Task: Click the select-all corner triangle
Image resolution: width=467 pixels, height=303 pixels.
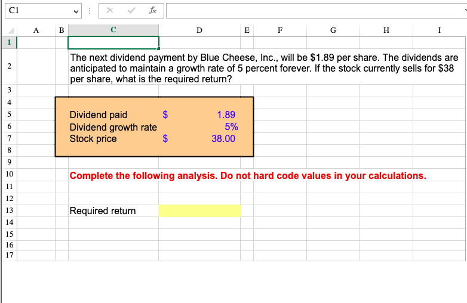Action: (x=11, y=30)
